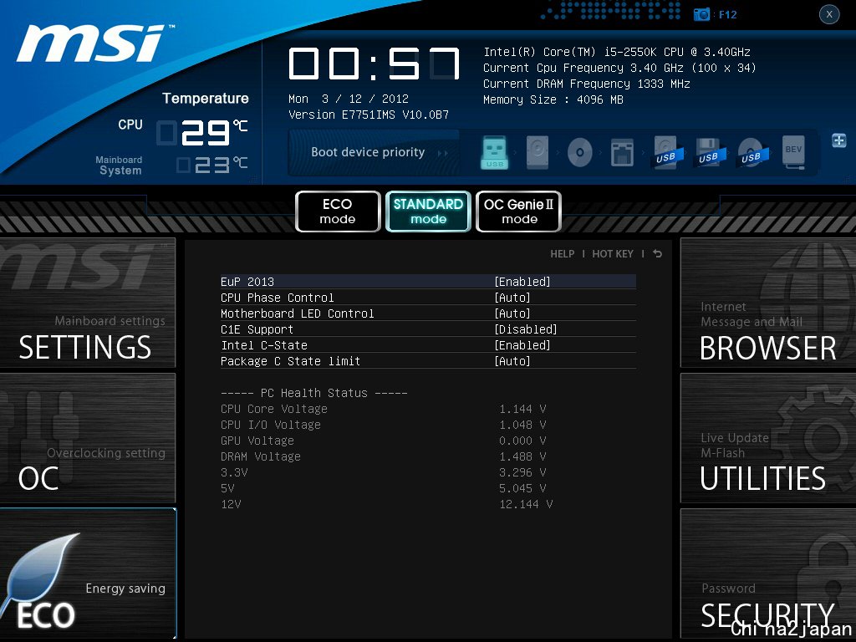The width and height of the screenshot is (856, 642).
Task: Click the Current Cpu Frequency 3.40 GHz line
Action: [x=619, y=68]
